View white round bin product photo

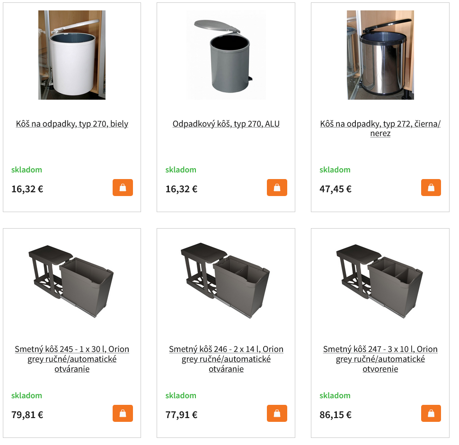(72, 55)
